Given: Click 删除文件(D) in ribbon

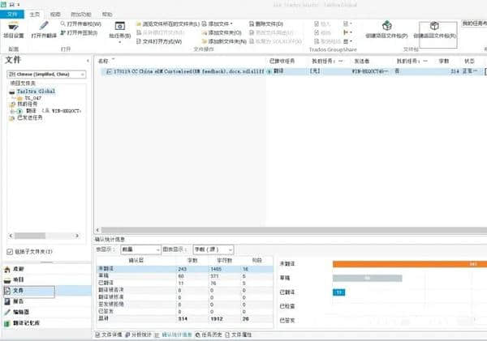Looking at the screenshot, I should (x=266, y=23).
